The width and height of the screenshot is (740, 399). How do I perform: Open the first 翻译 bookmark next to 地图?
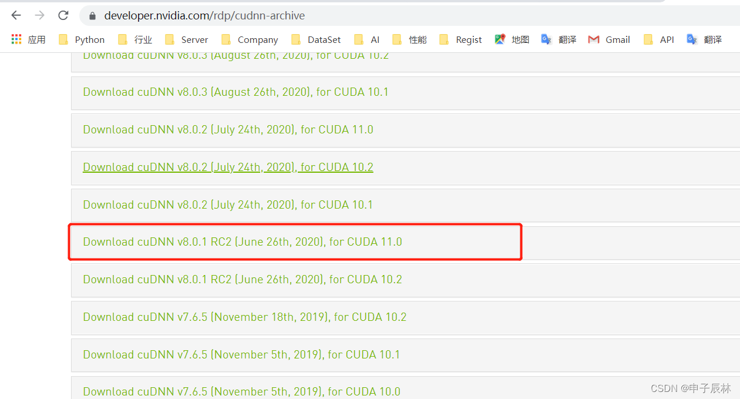559,39
